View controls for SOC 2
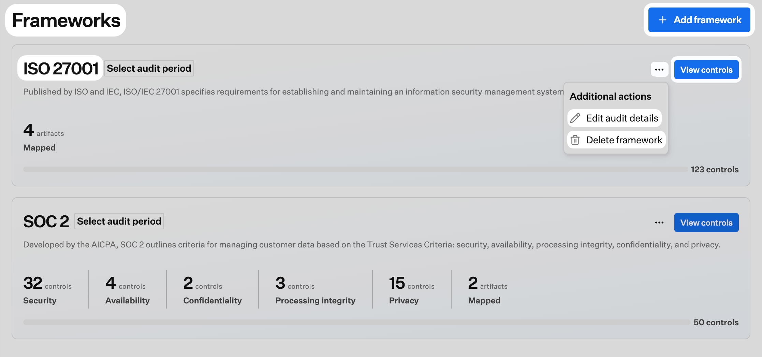This screenshot has height=357, width=762. click(706, 223)
